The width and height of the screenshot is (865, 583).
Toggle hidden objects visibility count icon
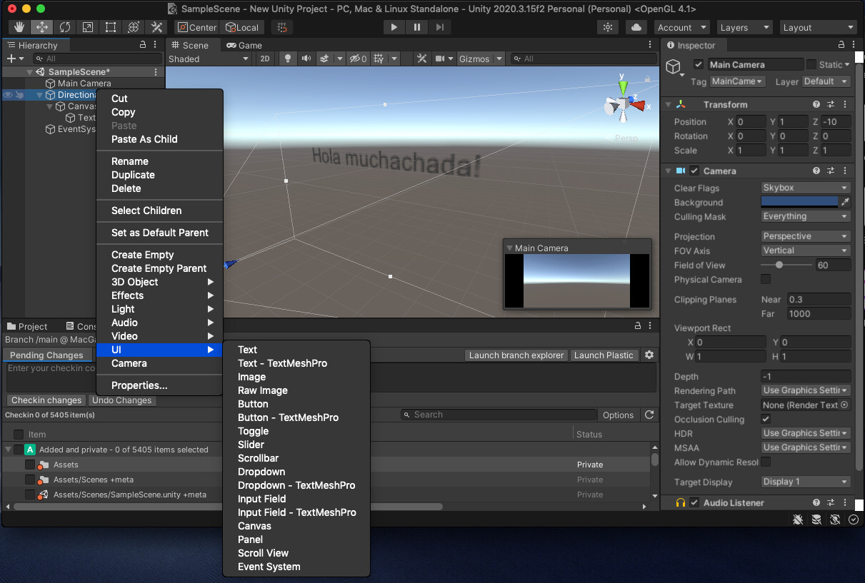pyautogui.click(x=358, y=59)
